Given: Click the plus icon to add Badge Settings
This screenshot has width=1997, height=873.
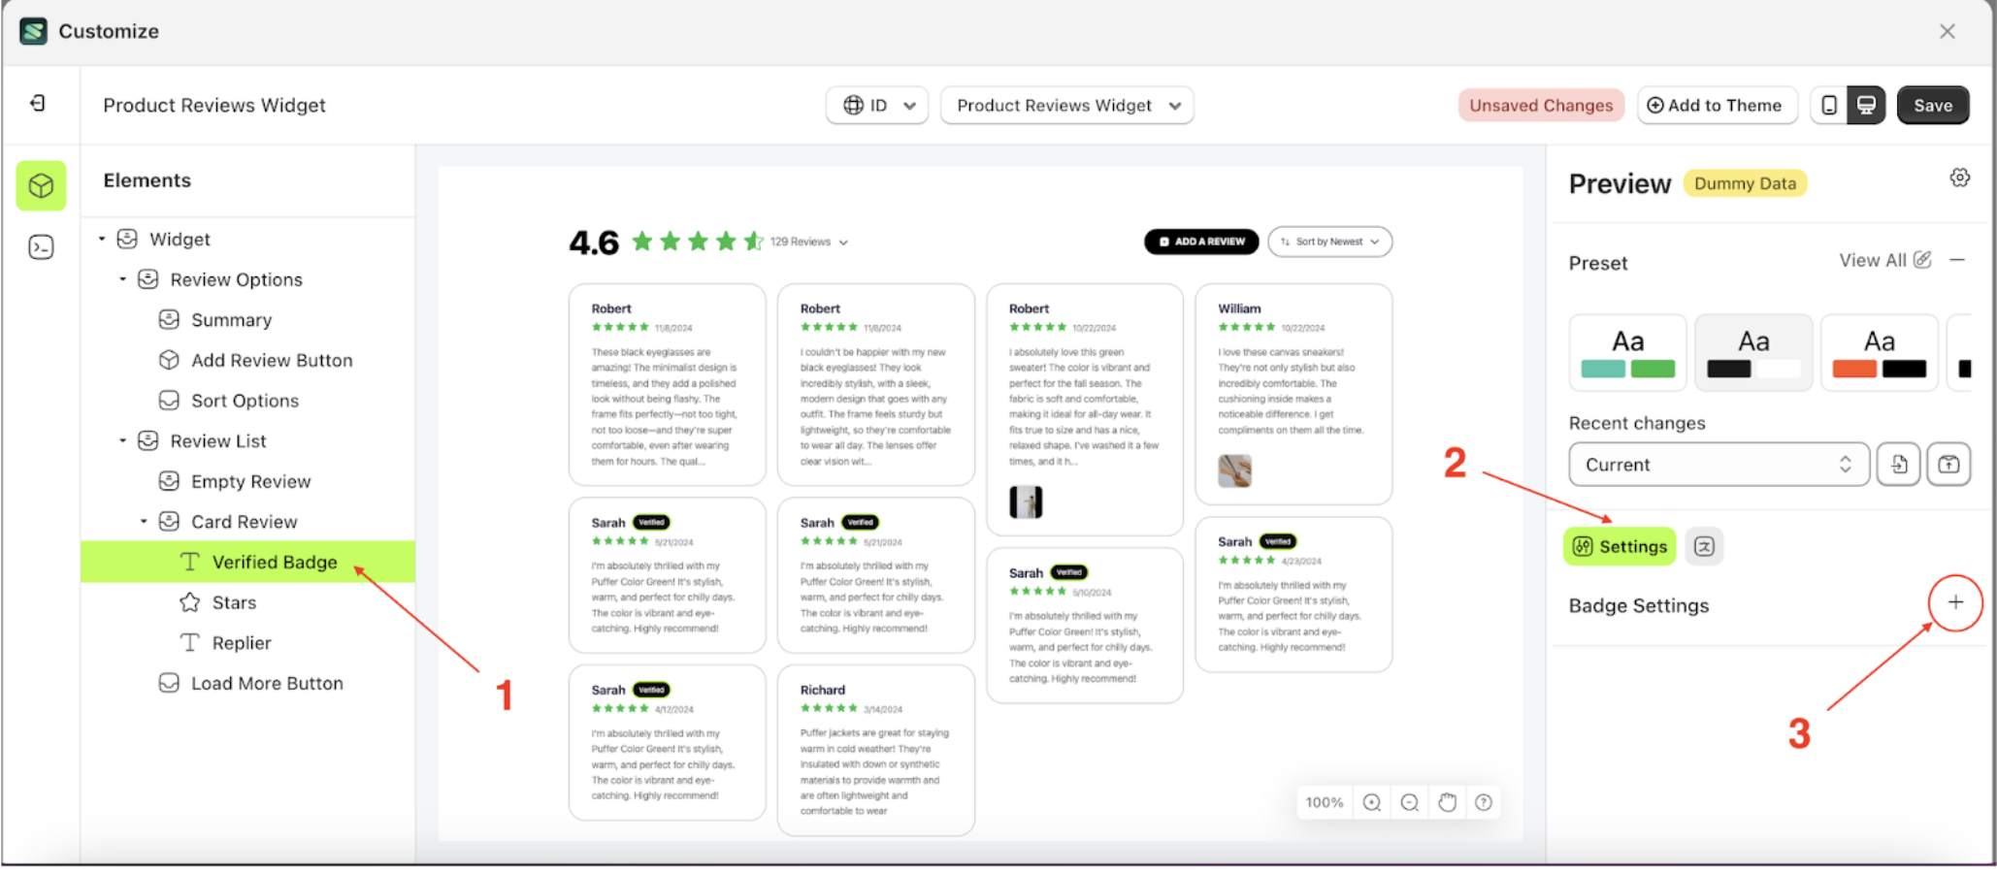Looking at the screenshot, I should coord(1954,603).
